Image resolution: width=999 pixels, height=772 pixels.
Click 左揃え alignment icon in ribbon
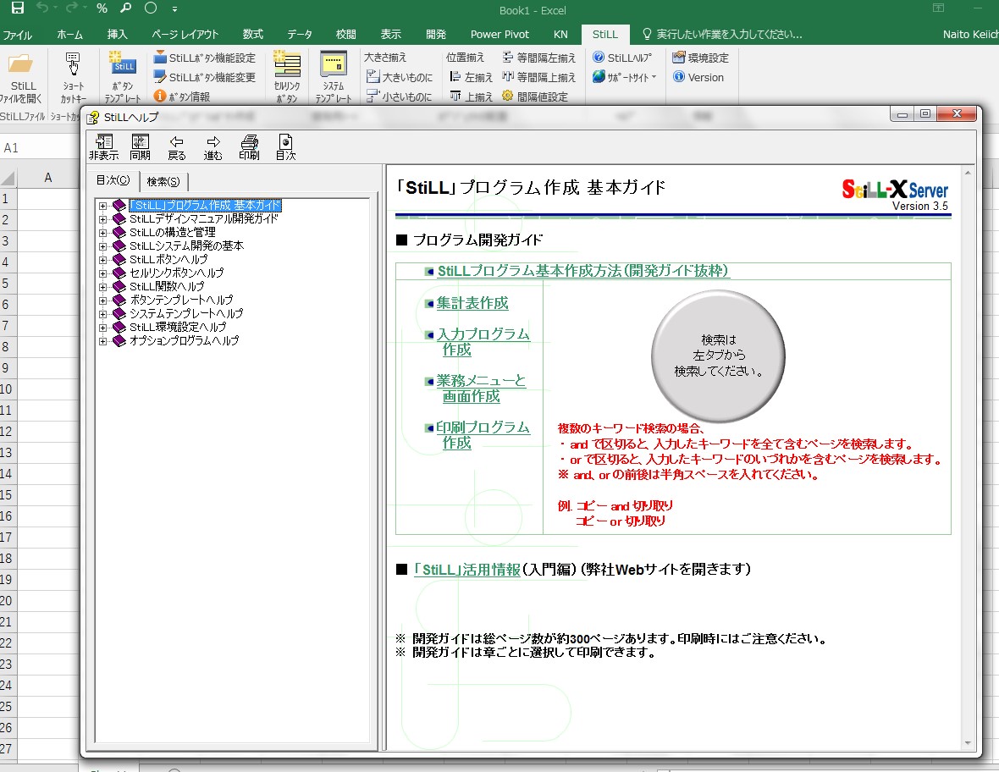point(471,77)
